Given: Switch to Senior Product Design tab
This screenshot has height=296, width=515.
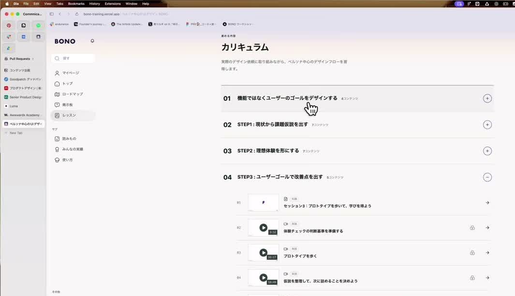Looking at the screenshot, I should [x=23, y=97].
